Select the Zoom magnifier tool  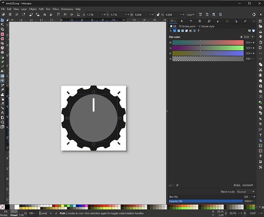tap(2, 122)
